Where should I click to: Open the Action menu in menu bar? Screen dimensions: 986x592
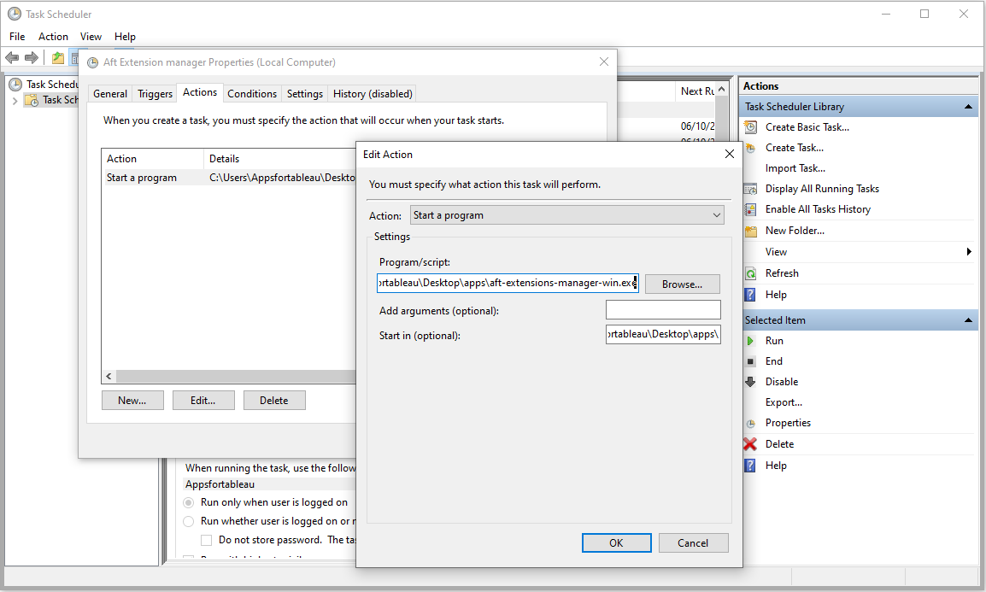(53, 37)
